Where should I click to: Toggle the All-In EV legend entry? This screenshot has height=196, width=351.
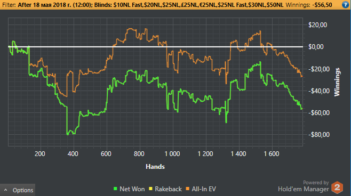(x=201, y=189)
